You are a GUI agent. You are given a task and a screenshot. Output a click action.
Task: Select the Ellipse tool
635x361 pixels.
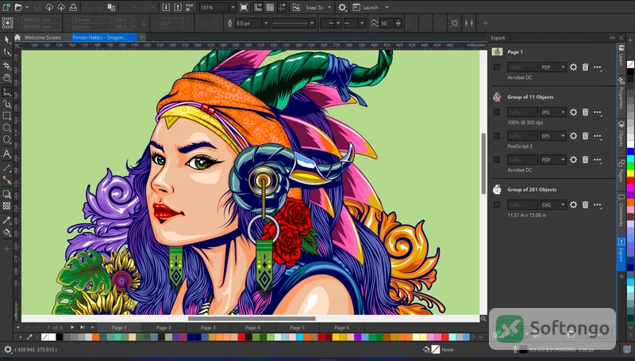7,128
